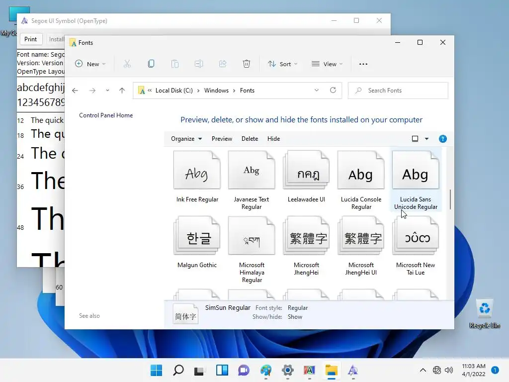Select Lucida Sans Unicode Regular font
Viewport: 509px width, 382px height.
tap(416, 180)
